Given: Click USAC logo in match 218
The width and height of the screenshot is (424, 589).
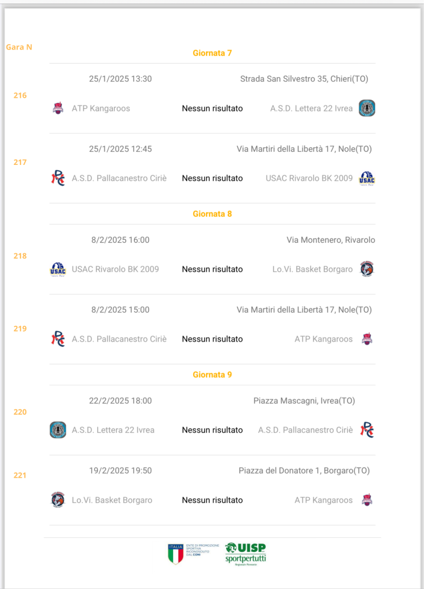Looking at the screenshot, I should pyautogui.click(x=58, y=269).
